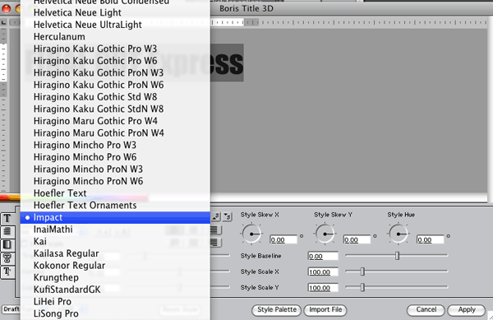Click the Style Hue value field

pyautogui.click(x=431, y=239)
